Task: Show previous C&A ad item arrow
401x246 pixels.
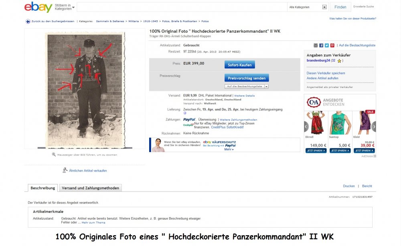Action: 306,126
